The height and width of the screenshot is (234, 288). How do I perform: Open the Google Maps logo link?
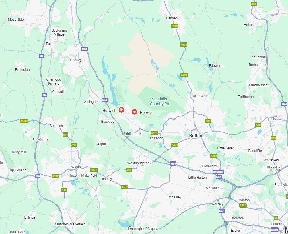tap(142, 229)
